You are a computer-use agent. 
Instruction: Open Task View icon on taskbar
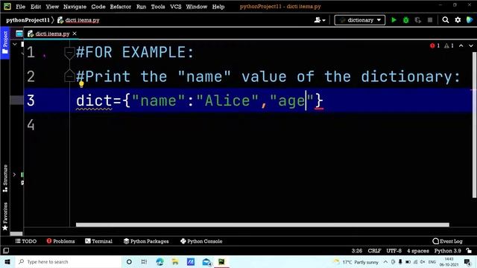coord(144,261)
